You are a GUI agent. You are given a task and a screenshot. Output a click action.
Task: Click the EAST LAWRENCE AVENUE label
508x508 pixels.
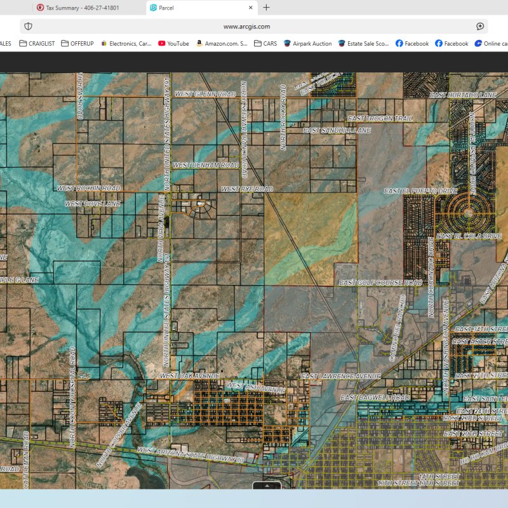click(341, 376)
